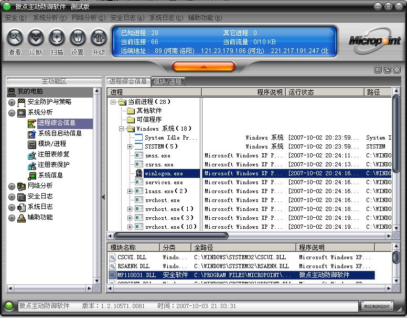
Task: Click the first panel layout icon above the tabs
Action: (378, 70)
